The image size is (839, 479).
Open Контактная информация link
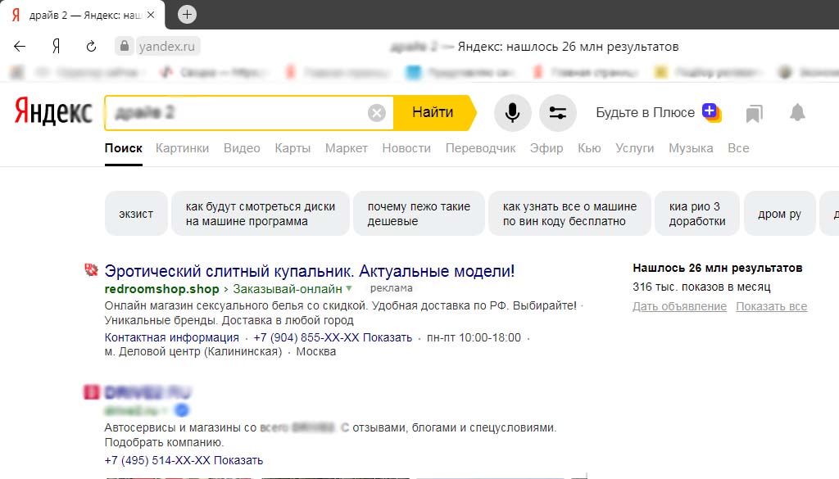[x=172, y=337]
